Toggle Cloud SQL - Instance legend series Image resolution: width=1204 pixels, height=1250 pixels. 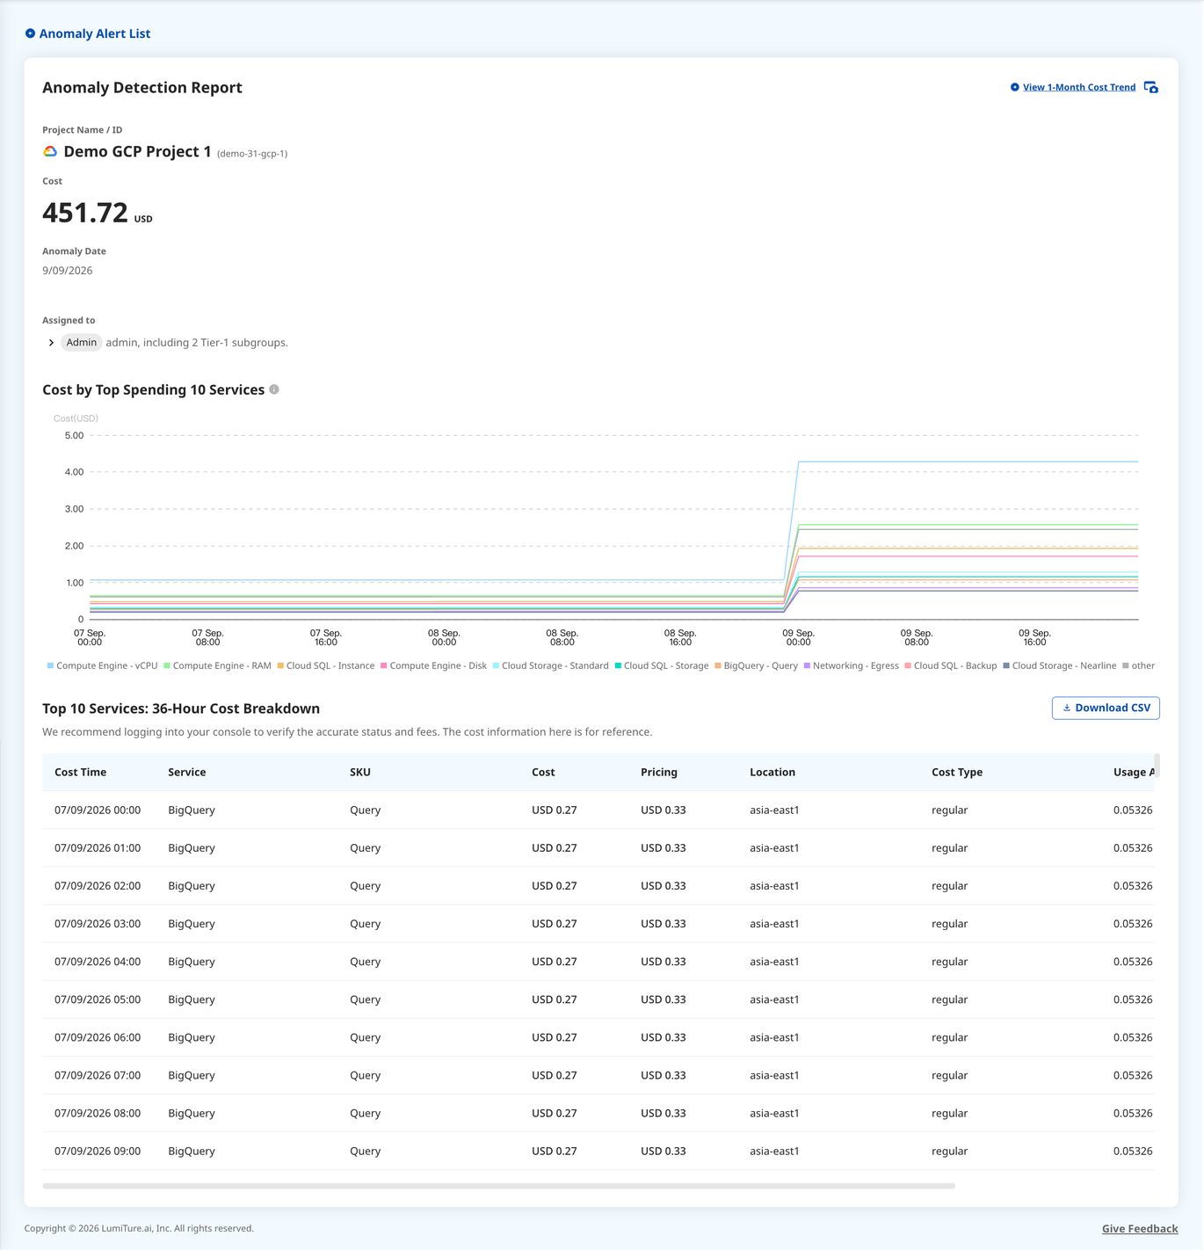[326, 665]
